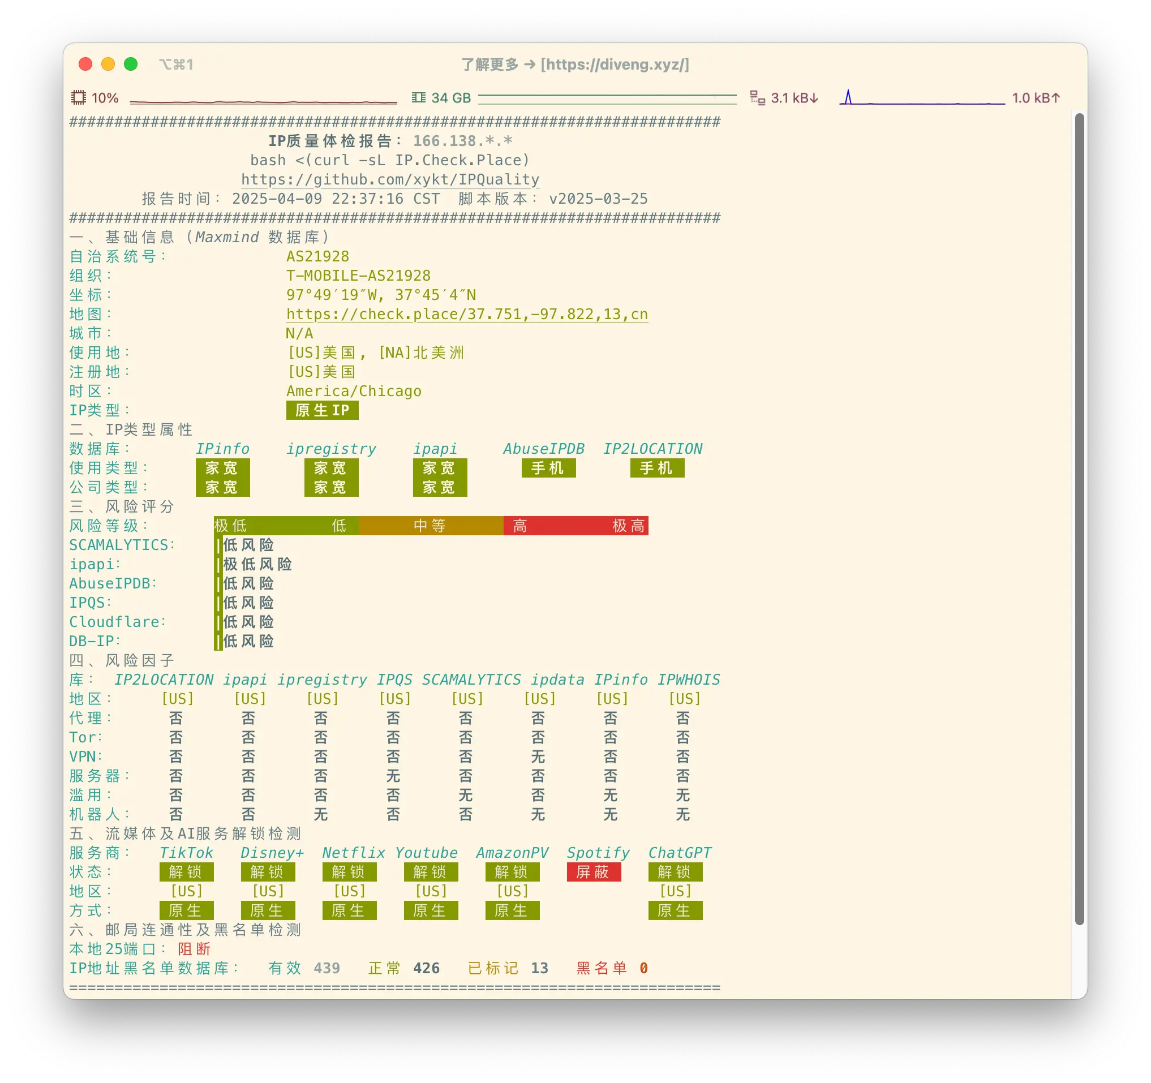
Task: Click the vertical terminal scrollbar
Action: (1079, 519)
